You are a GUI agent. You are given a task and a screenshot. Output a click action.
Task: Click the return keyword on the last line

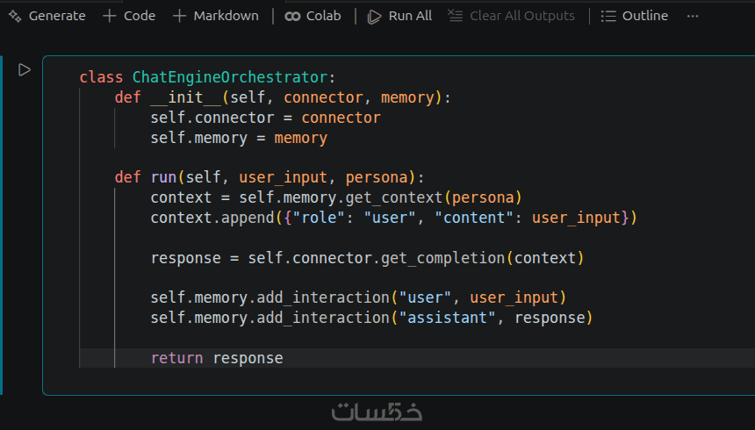(x=176, y=358)
